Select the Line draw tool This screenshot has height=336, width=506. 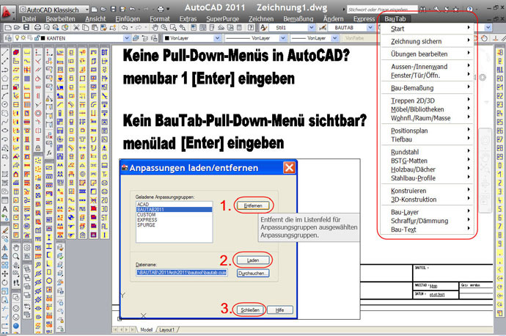tap(5, 52)
